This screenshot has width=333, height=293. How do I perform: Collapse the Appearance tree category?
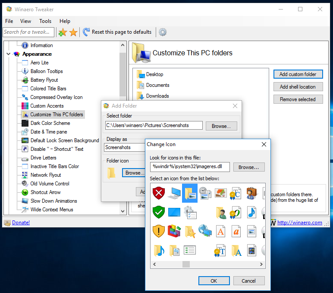8,54
